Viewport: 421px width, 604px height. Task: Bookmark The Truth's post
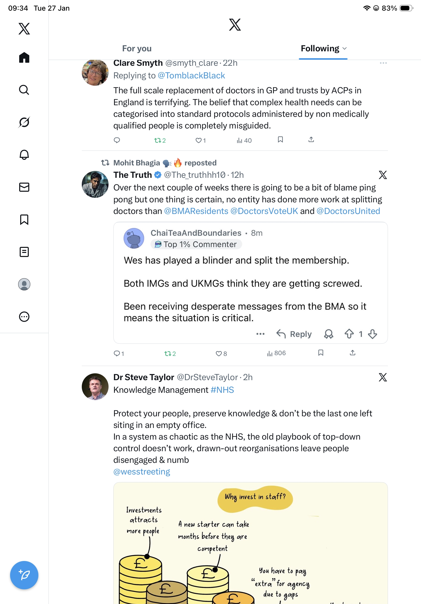321,353
